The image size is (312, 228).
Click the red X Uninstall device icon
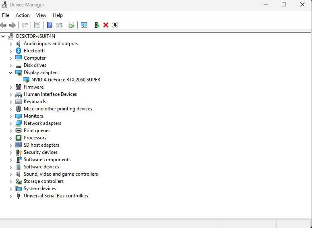click(106, 25)
